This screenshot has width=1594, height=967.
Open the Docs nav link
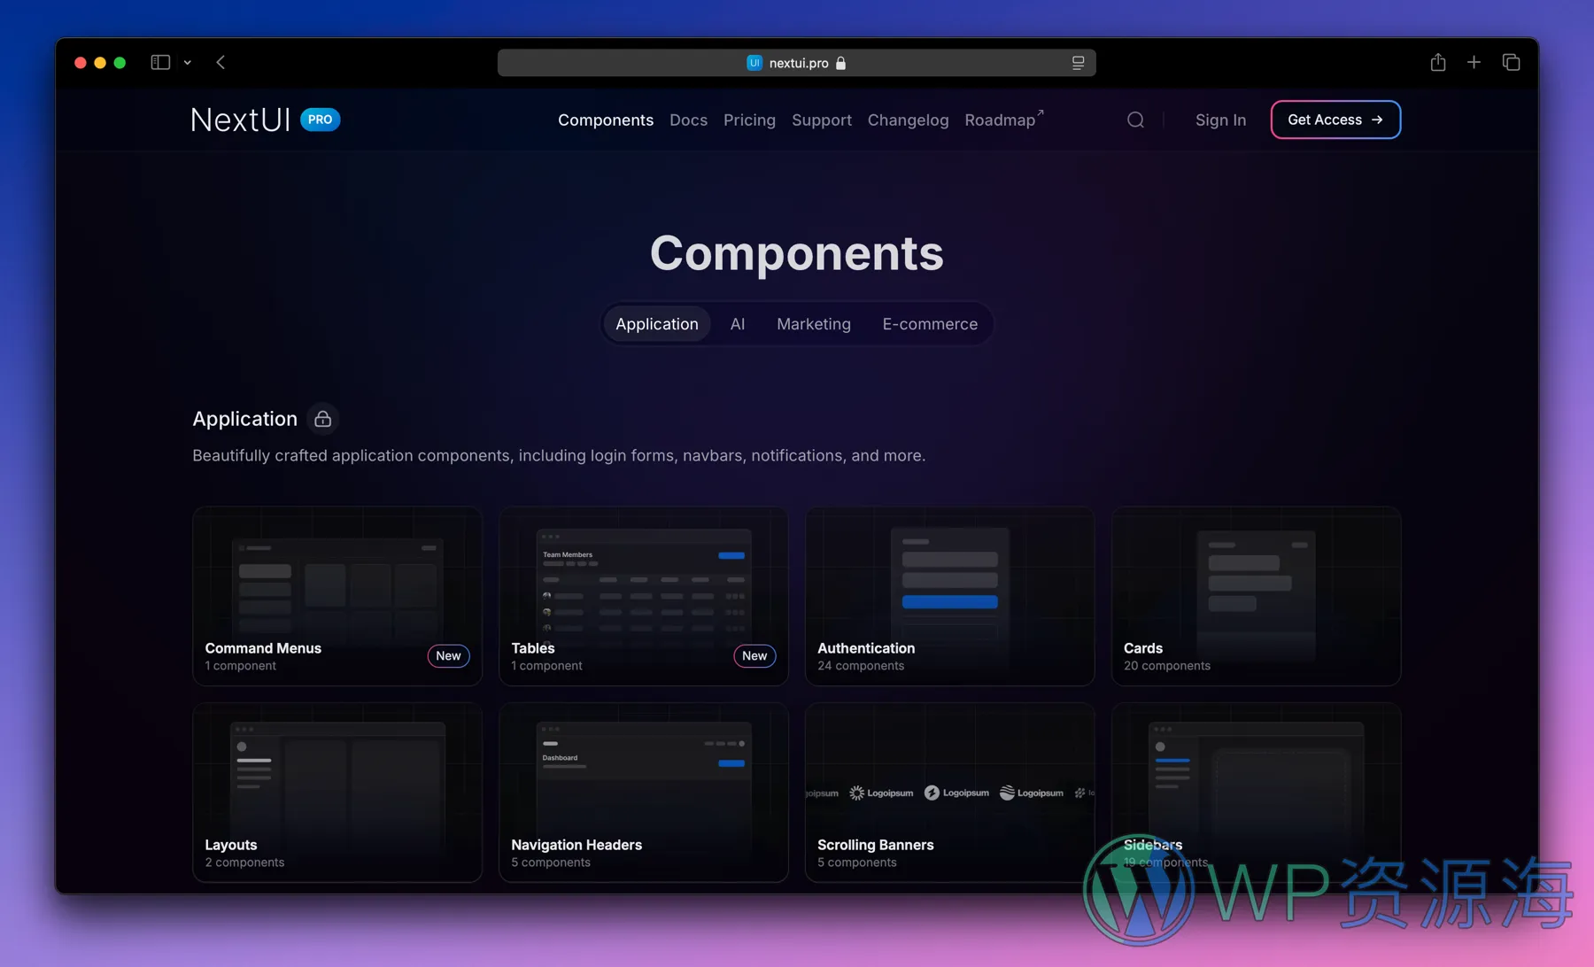point(688,120)
